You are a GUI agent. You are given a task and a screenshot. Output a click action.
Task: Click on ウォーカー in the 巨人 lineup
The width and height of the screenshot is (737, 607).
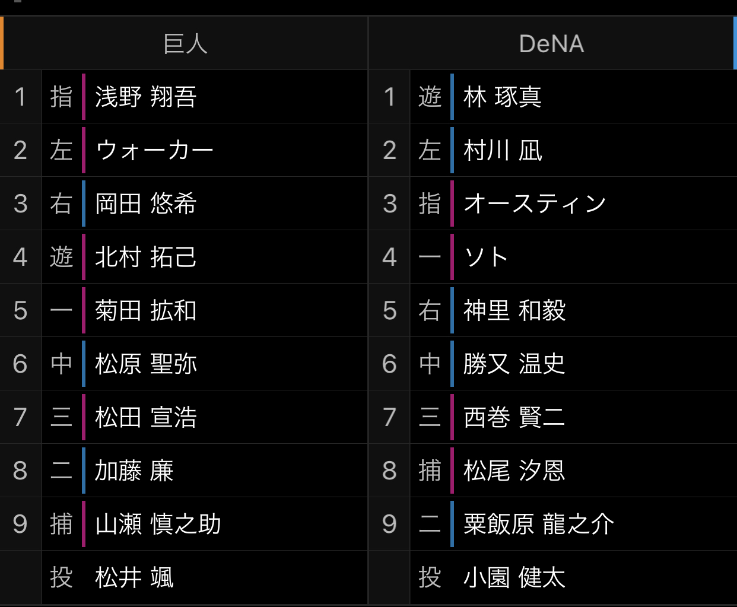click(154, 150)
